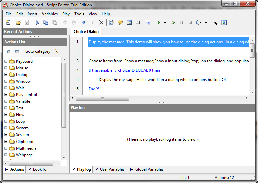Screen dimensions: 258x183
Task: Open the Insert menu
Action: 32,14
